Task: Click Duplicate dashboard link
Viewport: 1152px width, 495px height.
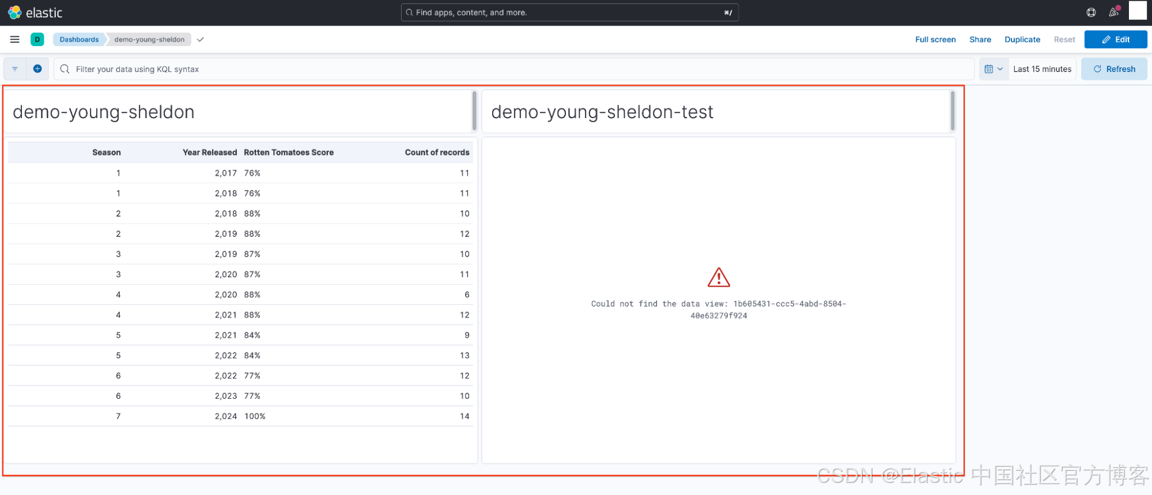Action: pos(1022,39)
